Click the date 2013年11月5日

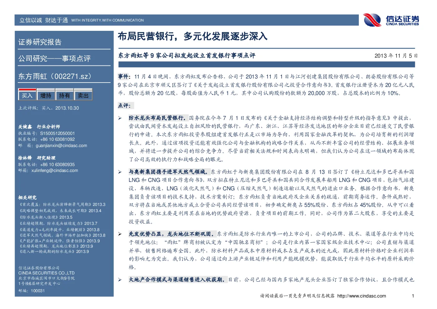(396, 56)
